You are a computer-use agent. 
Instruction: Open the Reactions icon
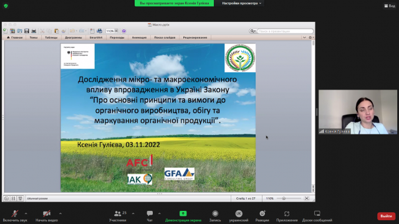(262, 213)
